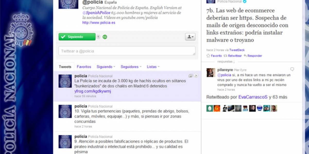Open the http://www.policia.es link
The height and width of the screenshot is (154, 309).
tap(99, 23)
